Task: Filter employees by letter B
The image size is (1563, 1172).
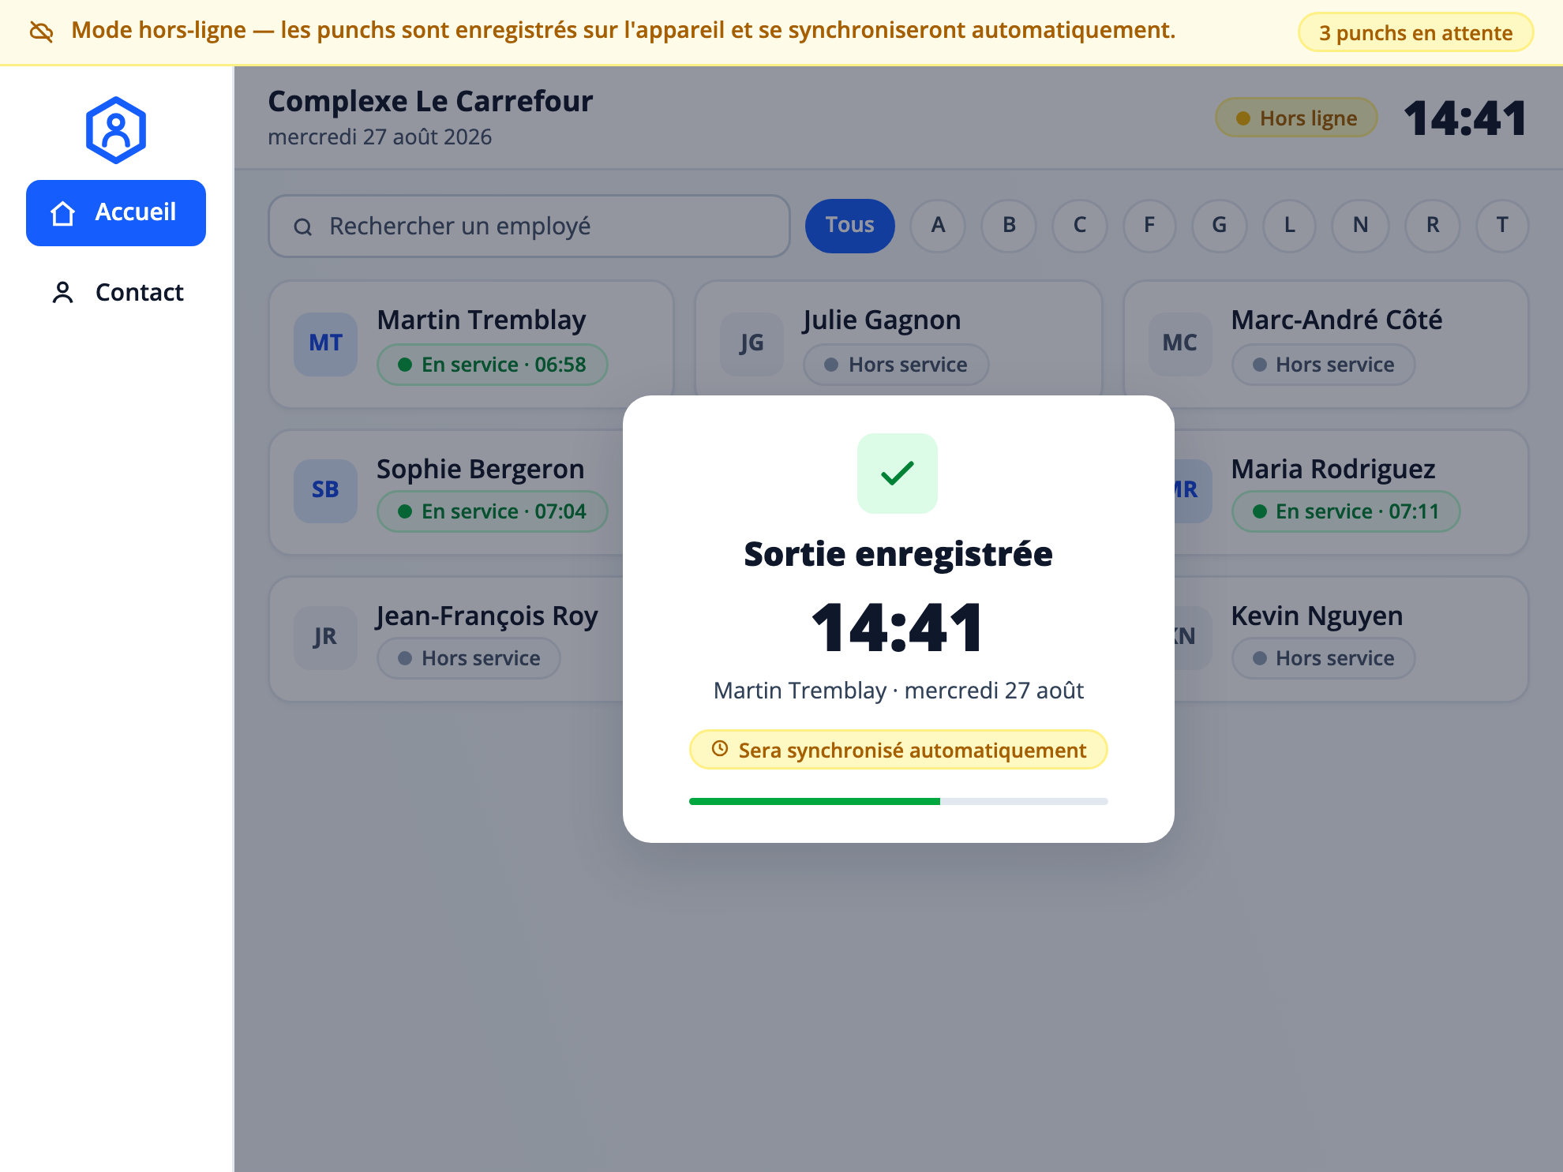Action: tap(1009, 226)
